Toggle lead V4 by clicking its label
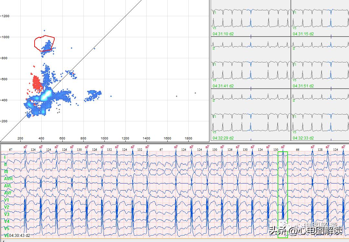The image size is (349, 242). (6, 221)
